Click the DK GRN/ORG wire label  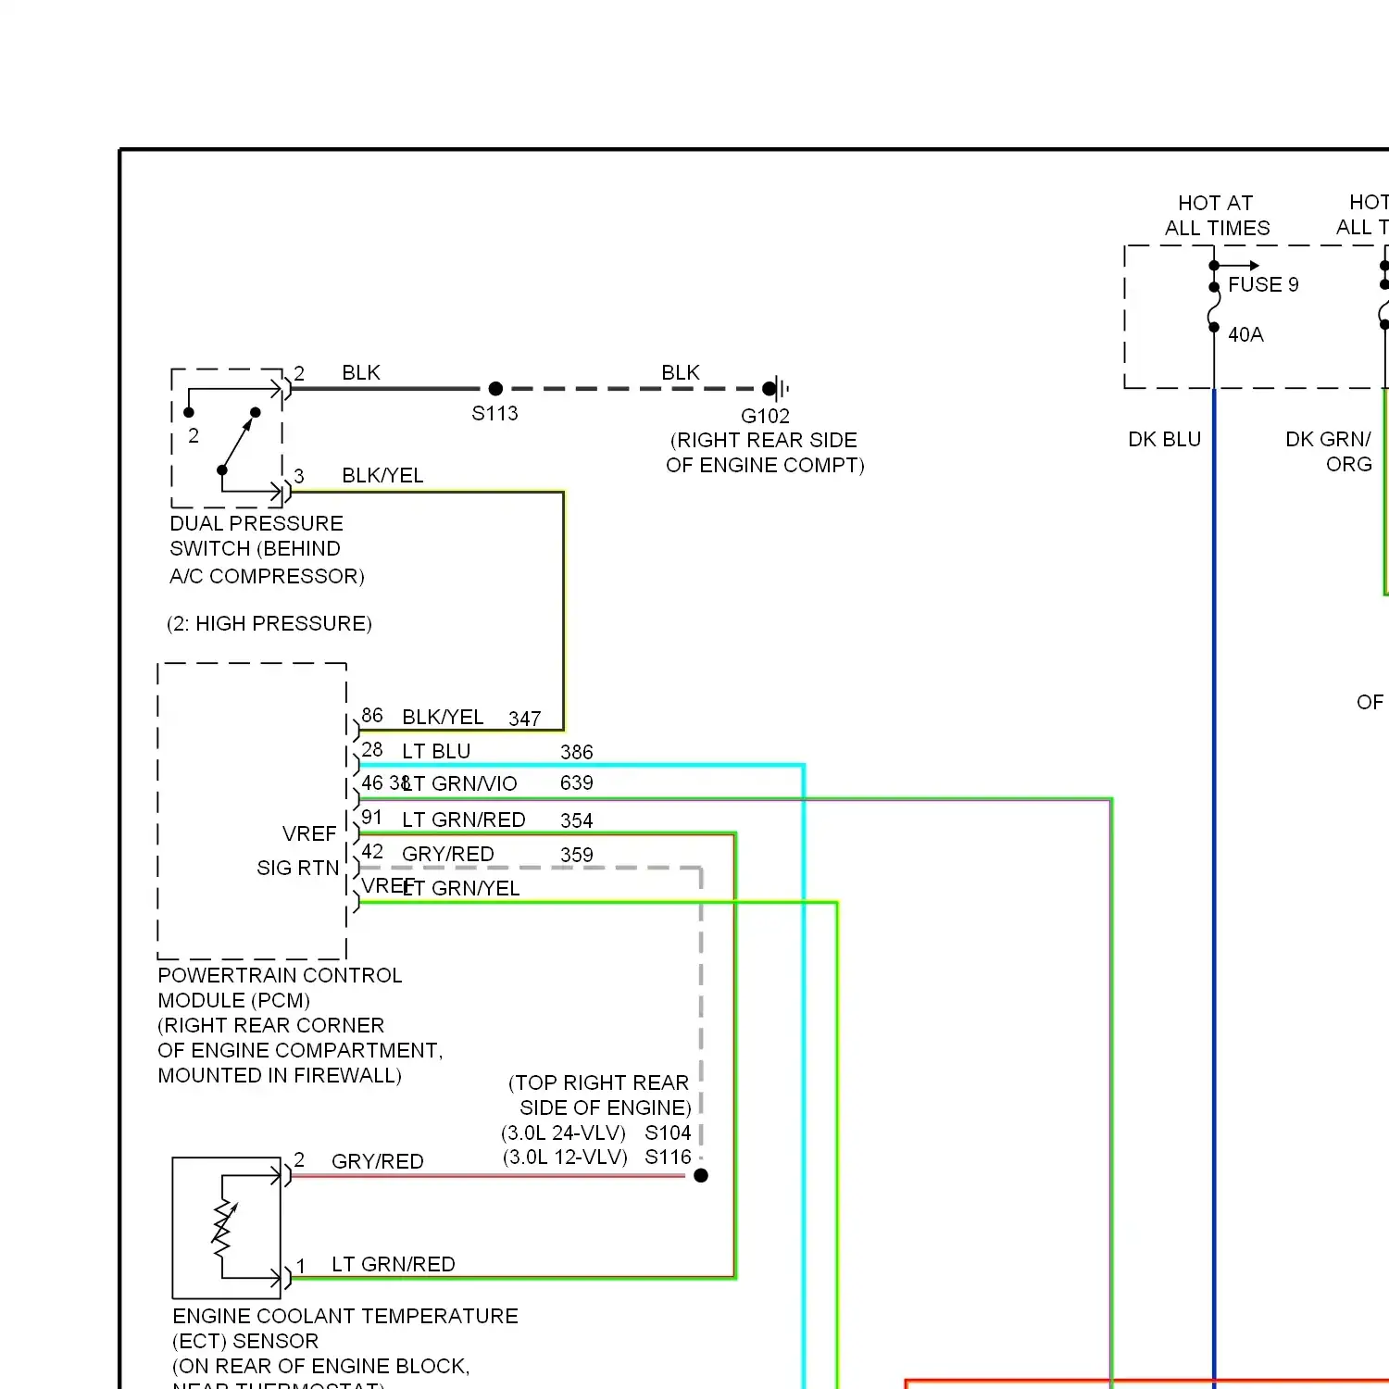1329,452
